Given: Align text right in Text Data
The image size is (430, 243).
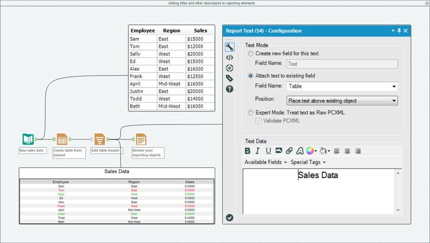Looking at the screenshot, I should tap(358, 151).
